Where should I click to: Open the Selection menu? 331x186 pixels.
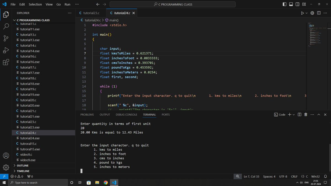tap(35, 4)
